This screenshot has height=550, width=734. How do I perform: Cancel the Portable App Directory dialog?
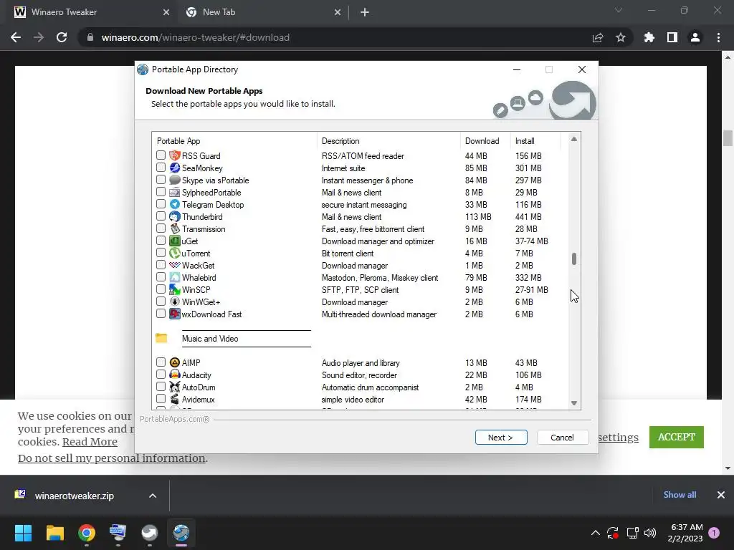pyautogui.click(x=562, y=438)
